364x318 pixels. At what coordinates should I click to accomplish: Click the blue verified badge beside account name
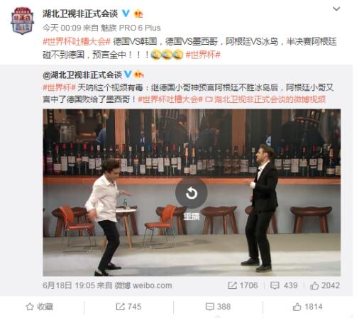pyautogui.click(x=126, y=13)
